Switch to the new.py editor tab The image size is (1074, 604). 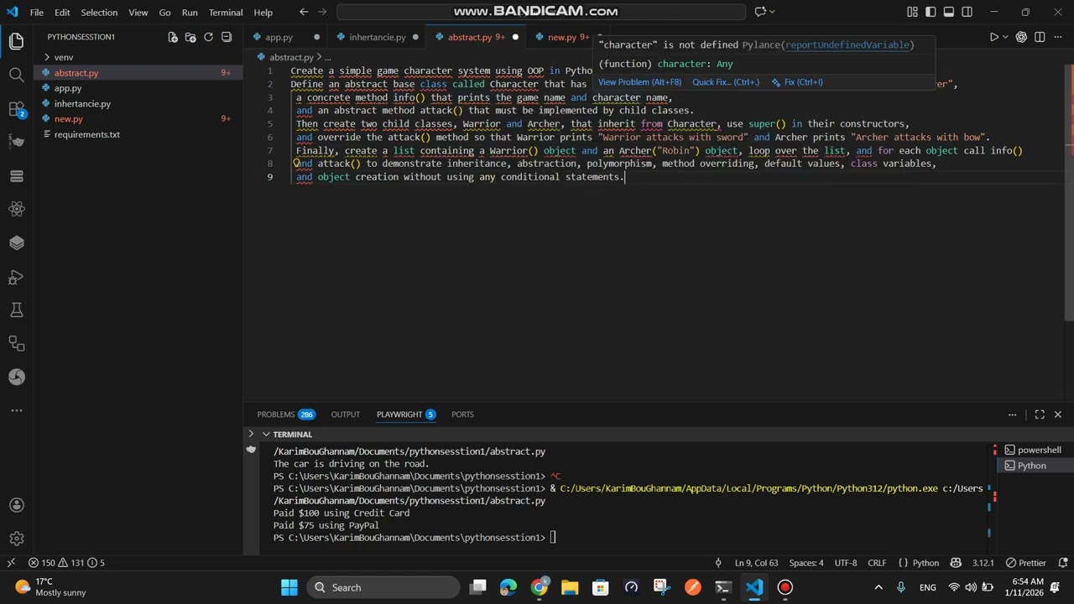(562, 37)
